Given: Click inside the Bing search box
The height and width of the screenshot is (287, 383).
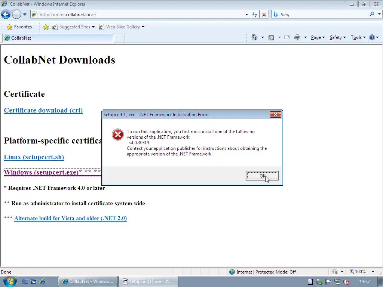Looking at the screenshot, I should pyautogui.click(x=320, y=15).
